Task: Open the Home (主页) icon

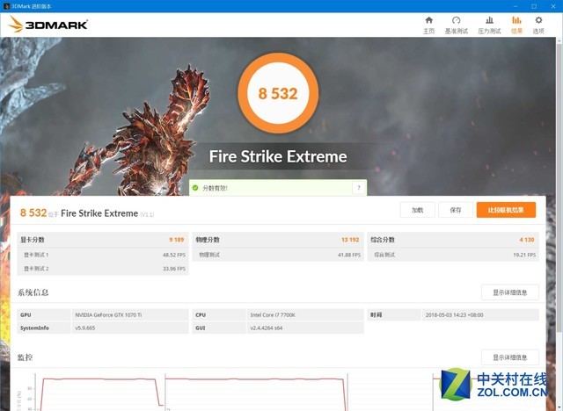Action: pyautogui.click(x=428, y=24)
